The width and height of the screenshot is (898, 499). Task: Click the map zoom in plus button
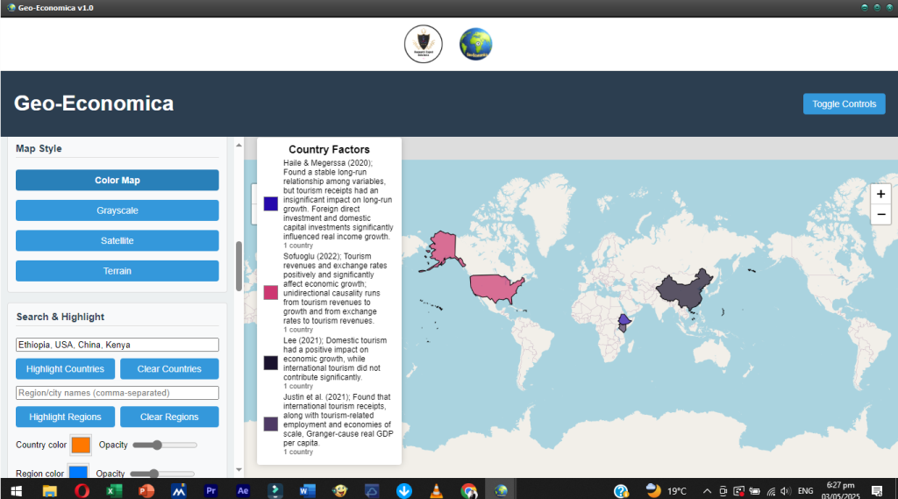(x=880, y=194)
